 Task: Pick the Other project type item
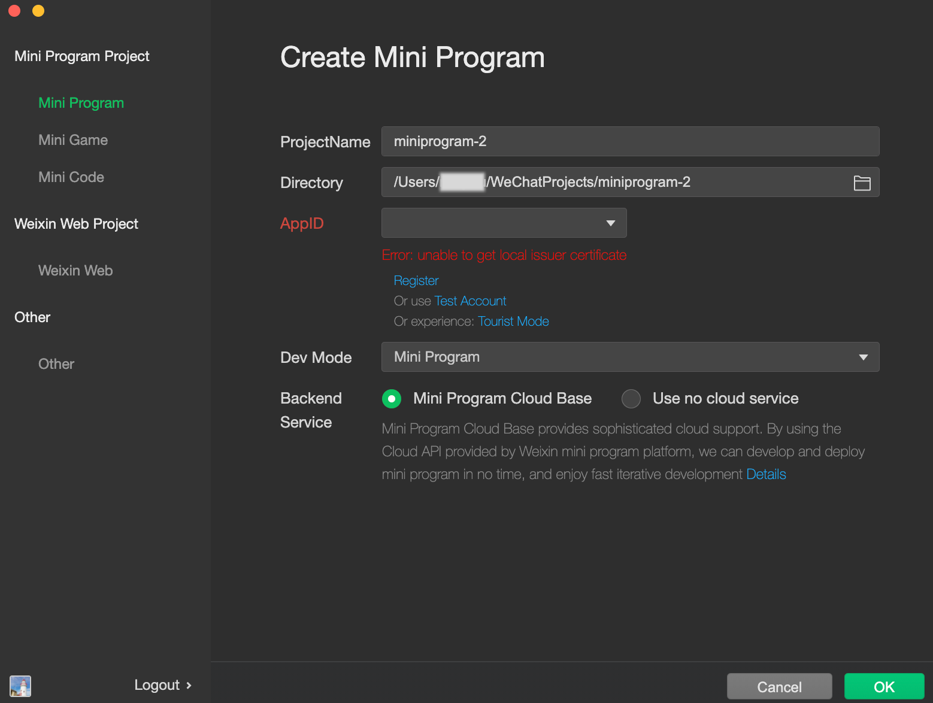56,364
